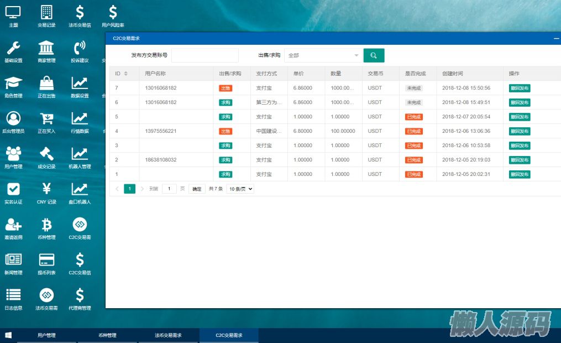The image size is (561, 343).
Task: Switch to 币种管理 tab in taskbar
Action: click(x=107, y=335)
